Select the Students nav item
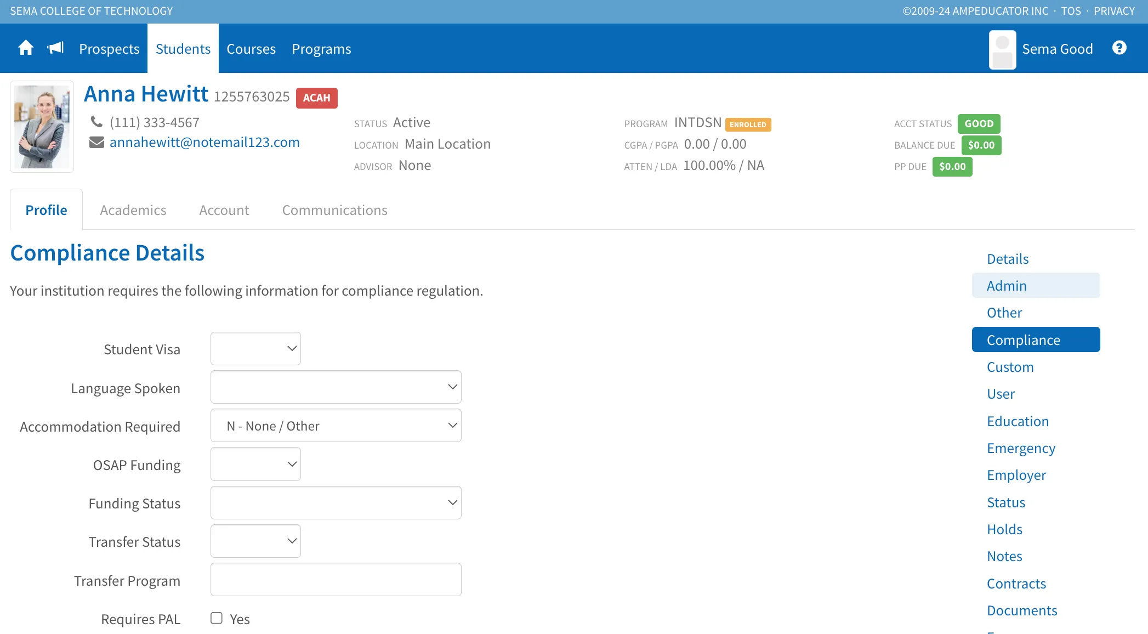Viewport: 1148px width, 634px height. (183, 49)
